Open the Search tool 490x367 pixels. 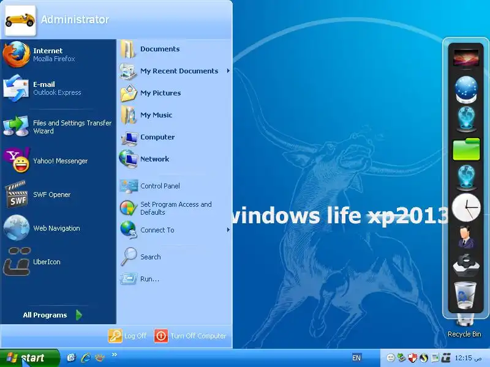[175, 257]
